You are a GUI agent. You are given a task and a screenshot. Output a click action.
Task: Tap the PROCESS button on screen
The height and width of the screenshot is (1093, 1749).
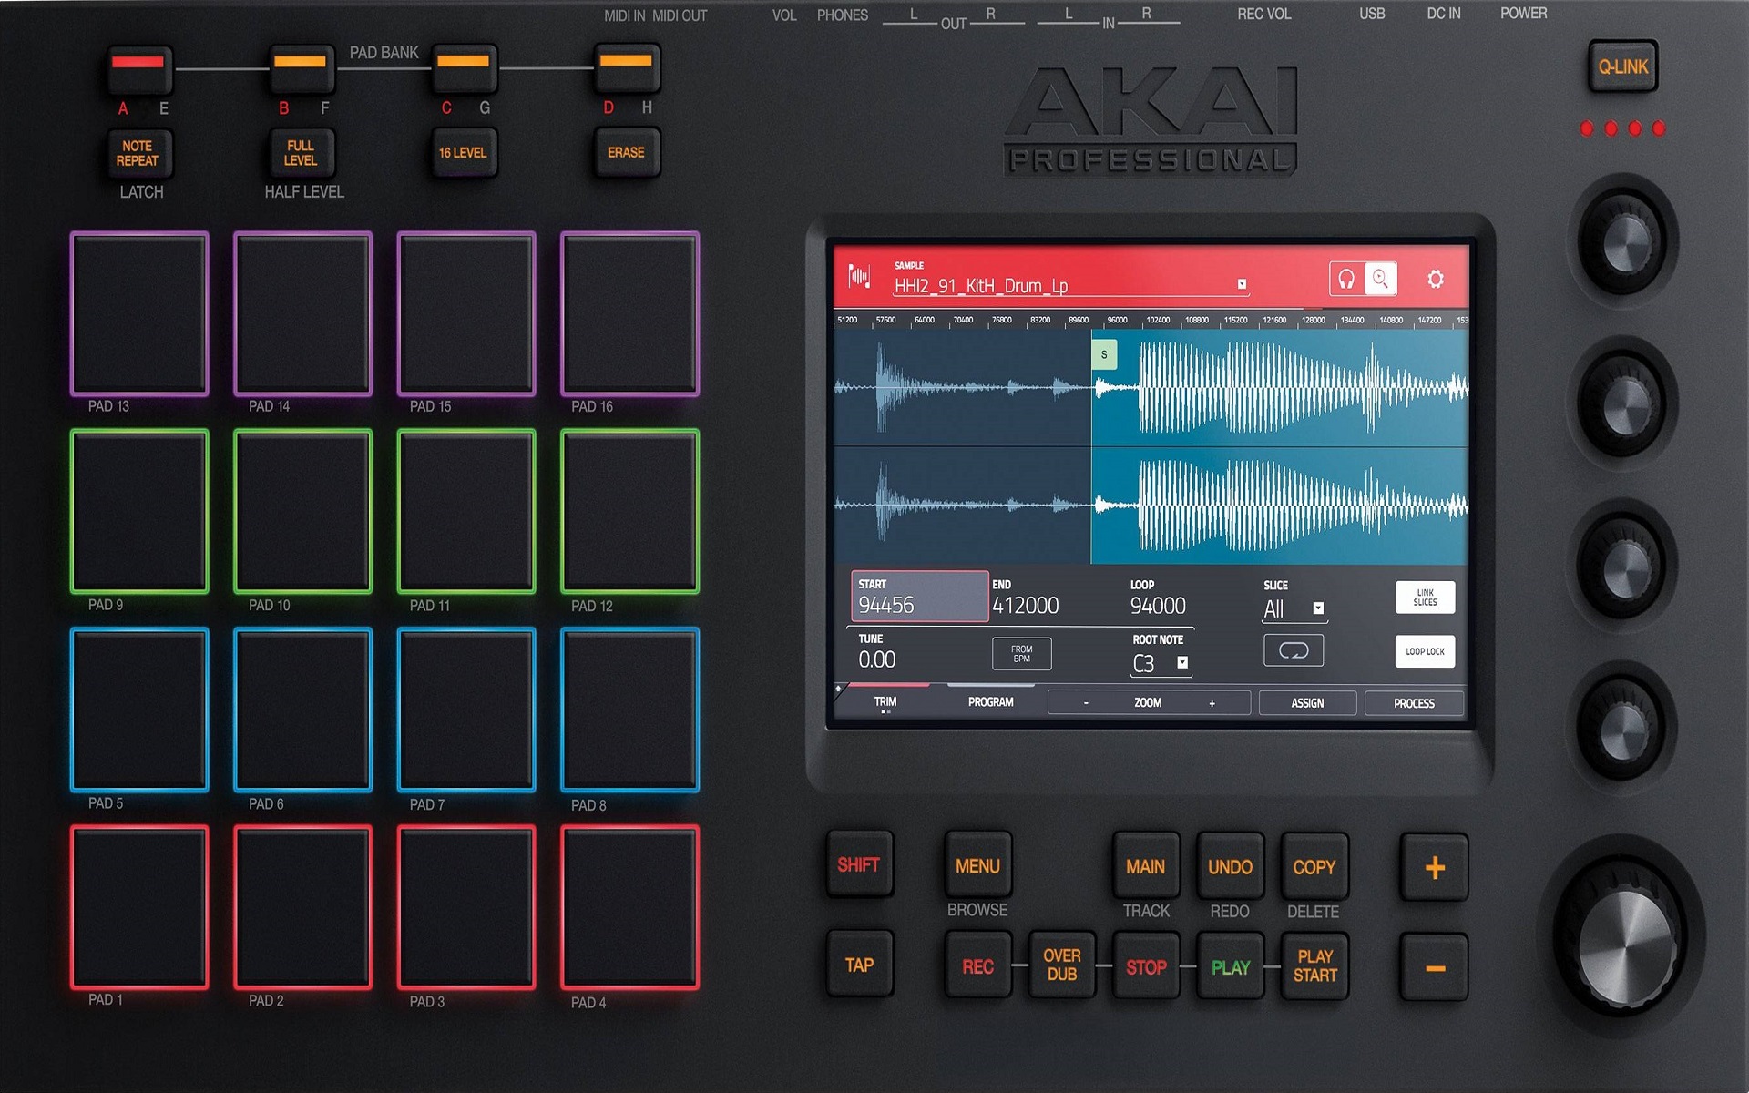[1414, 703]
